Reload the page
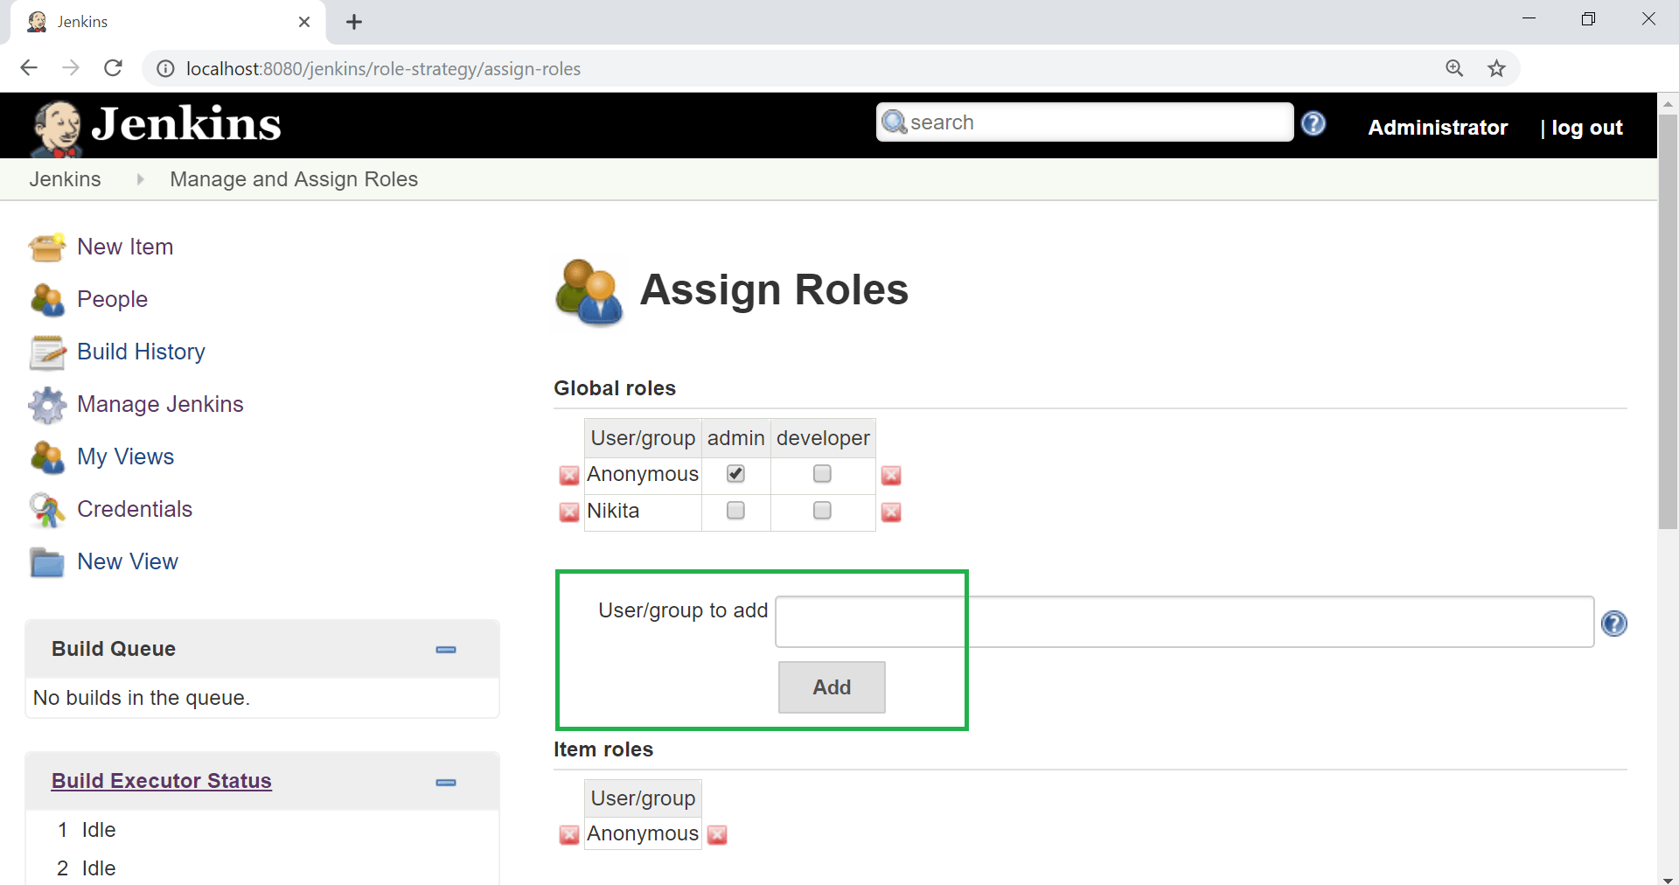This screenshot has width=1679, height=885. click(x=113, y=68)
